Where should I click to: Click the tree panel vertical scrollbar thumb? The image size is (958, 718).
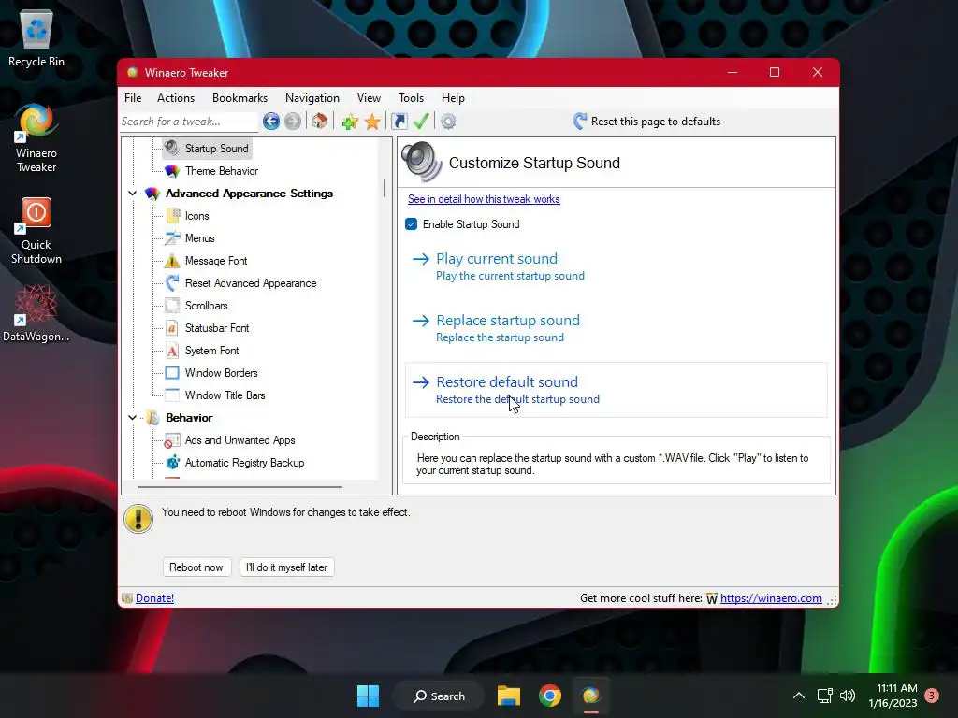tap(385, 188)
